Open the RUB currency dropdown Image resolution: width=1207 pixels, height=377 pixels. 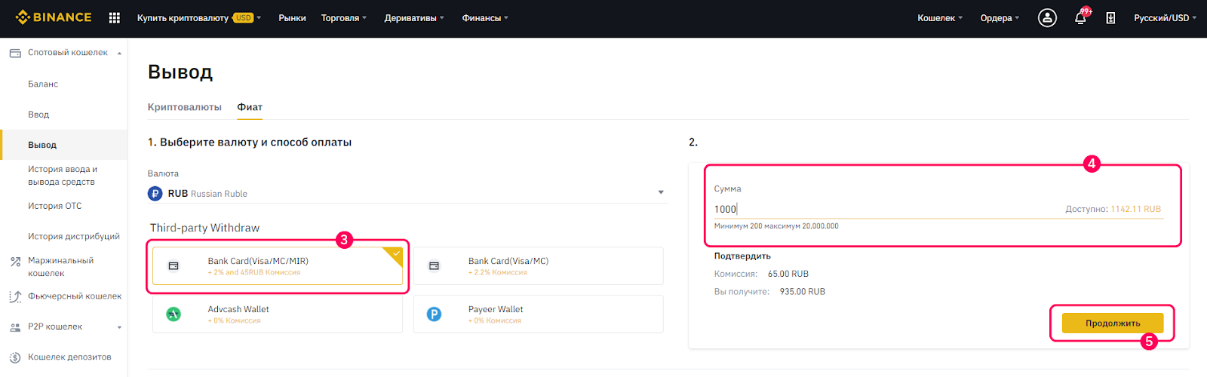407,194
